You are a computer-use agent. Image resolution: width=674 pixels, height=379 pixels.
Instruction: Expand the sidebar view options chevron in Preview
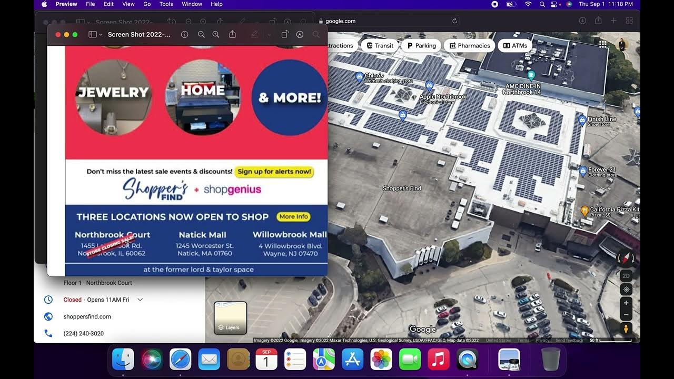[101, 35]
